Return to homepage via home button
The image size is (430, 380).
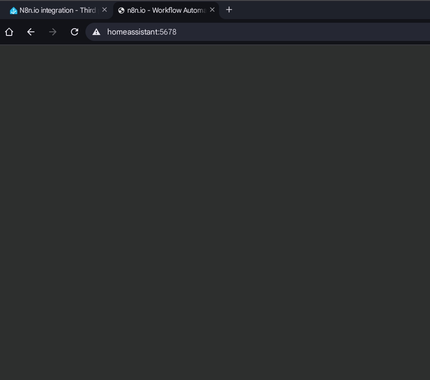click(9, 32)
